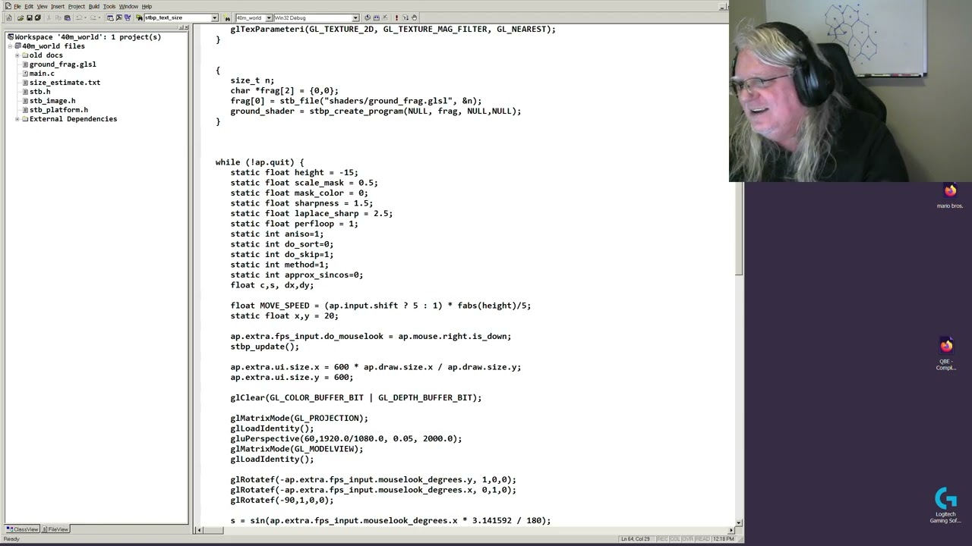972x546 pixels.
Task: Select stb.h in file tree
Action: click(x=39, y=92)
